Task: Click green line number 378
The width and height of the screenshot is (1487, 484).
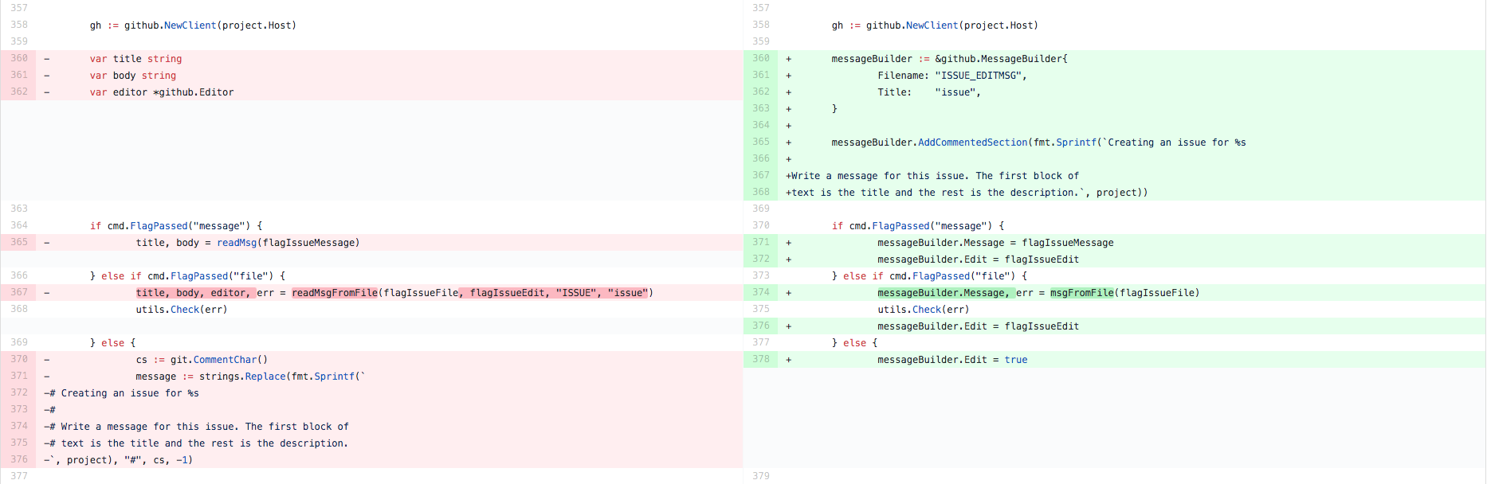Action: click(761, 359)
